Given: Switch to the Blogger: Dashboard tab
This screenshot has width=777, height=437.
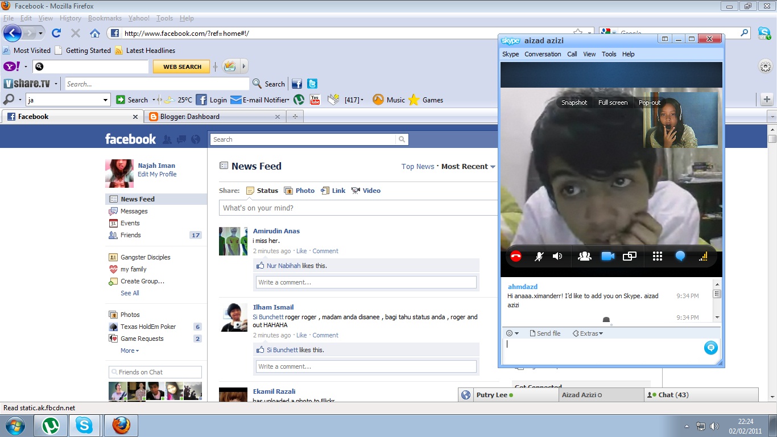Looking at the screenshot, I should pos(215,117).
